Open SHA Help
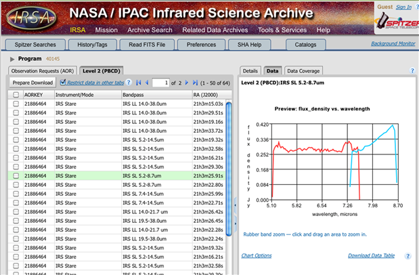The image size is (419, 275). [250, 45]
